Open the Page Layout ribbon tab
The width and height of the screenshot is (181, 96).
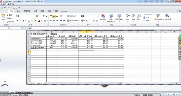click(x=27, y=11)
